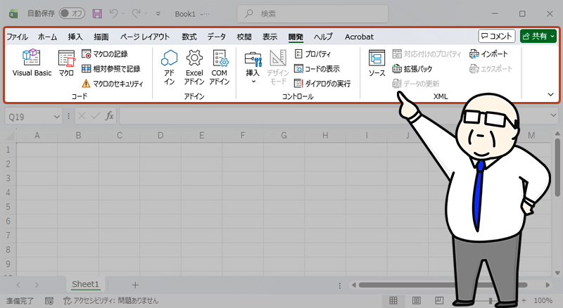This screenshot has width=563, height=308.
Task: Open the XML ソース pane
Action: [x=377, y=63]
